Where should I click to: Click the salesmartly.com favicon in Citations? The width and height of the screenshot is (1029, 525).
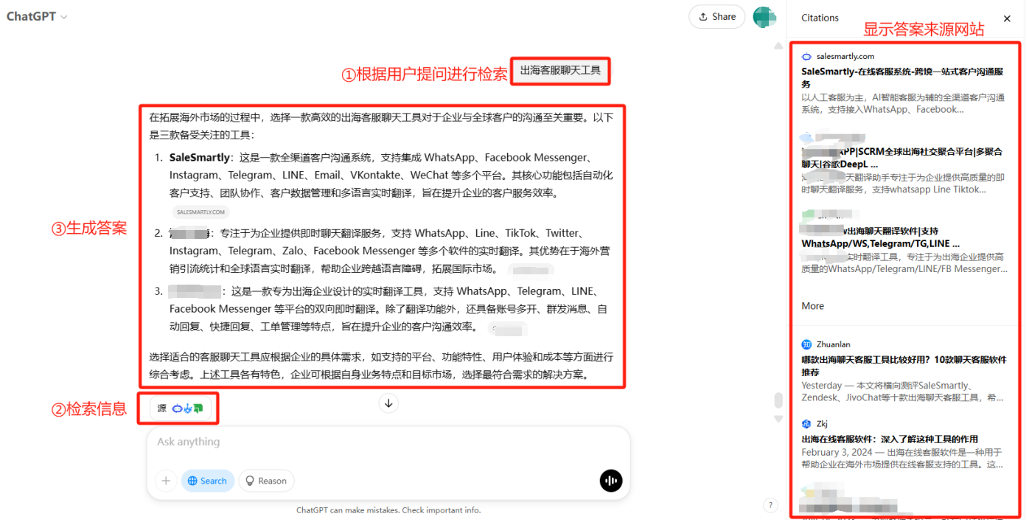806,57
